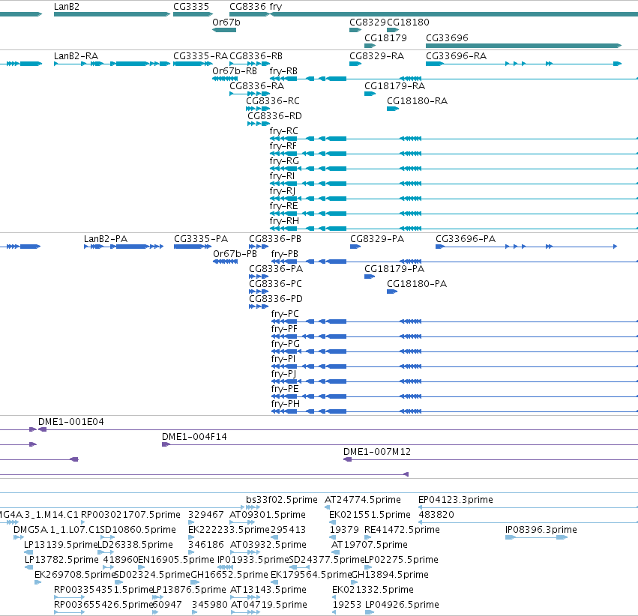Click the CG8336-RB transcript label
The image size is (638, 616).
tap(256, 56)
